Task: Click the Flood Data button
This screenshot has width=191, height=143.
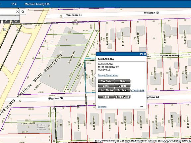Action: coord(122,97)
